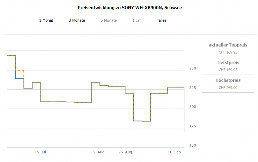Choose the 6 Monate time range
258x162 pixels.
(x=109, y=20)
